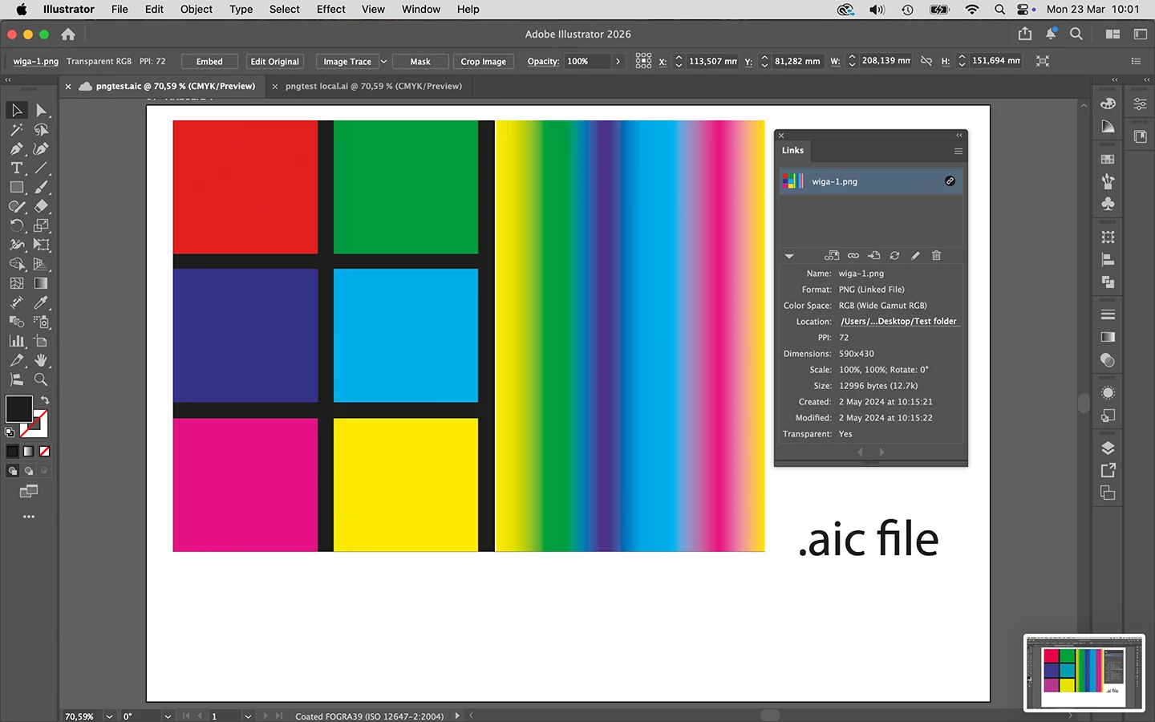Viewport: 1155px width, 722px height.
Task: Click the Relink chain icon in Links panel
Action: 853,256
